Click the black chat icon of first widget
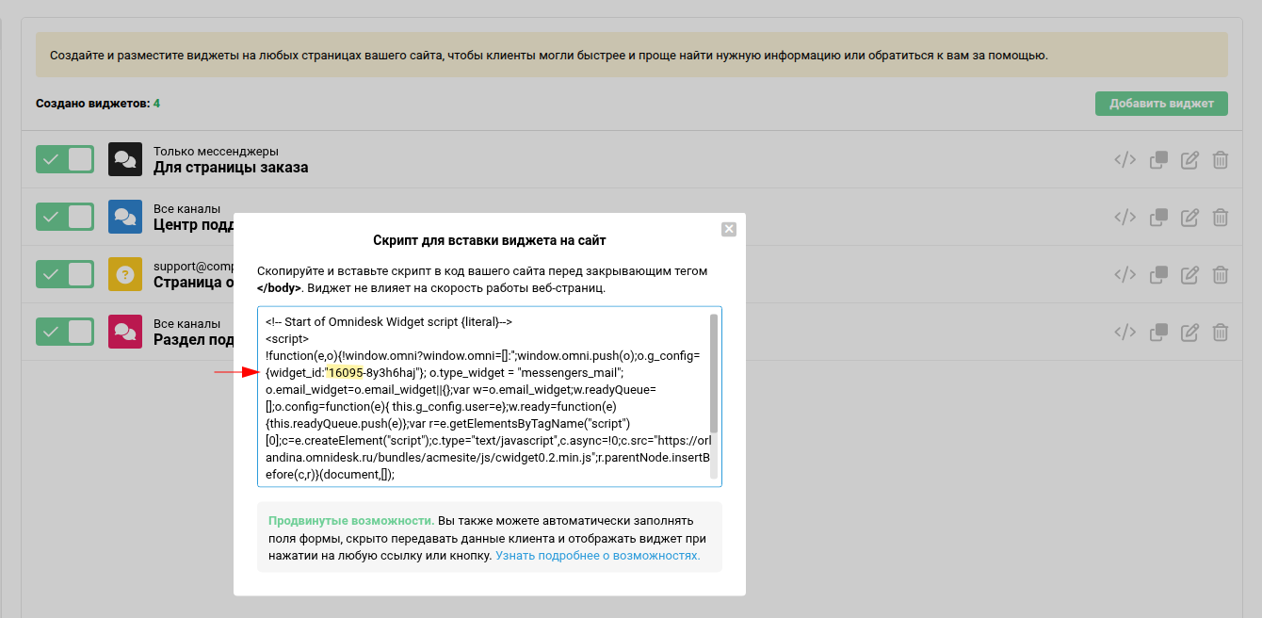This screenshot has height=618, width=1262. [124, 160]
